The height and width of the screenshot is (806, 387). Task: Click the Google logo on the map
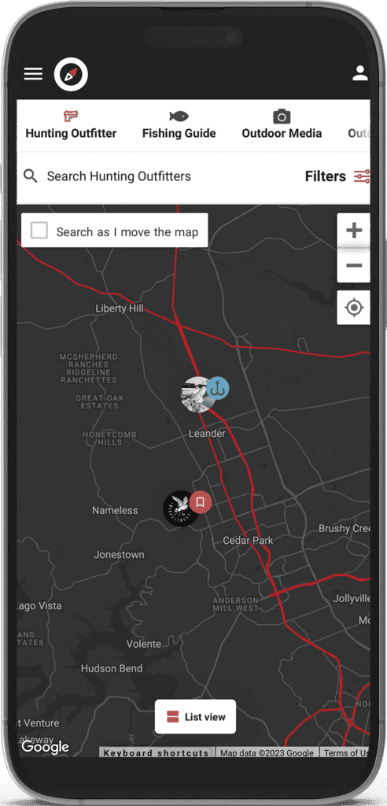point(45,747)
